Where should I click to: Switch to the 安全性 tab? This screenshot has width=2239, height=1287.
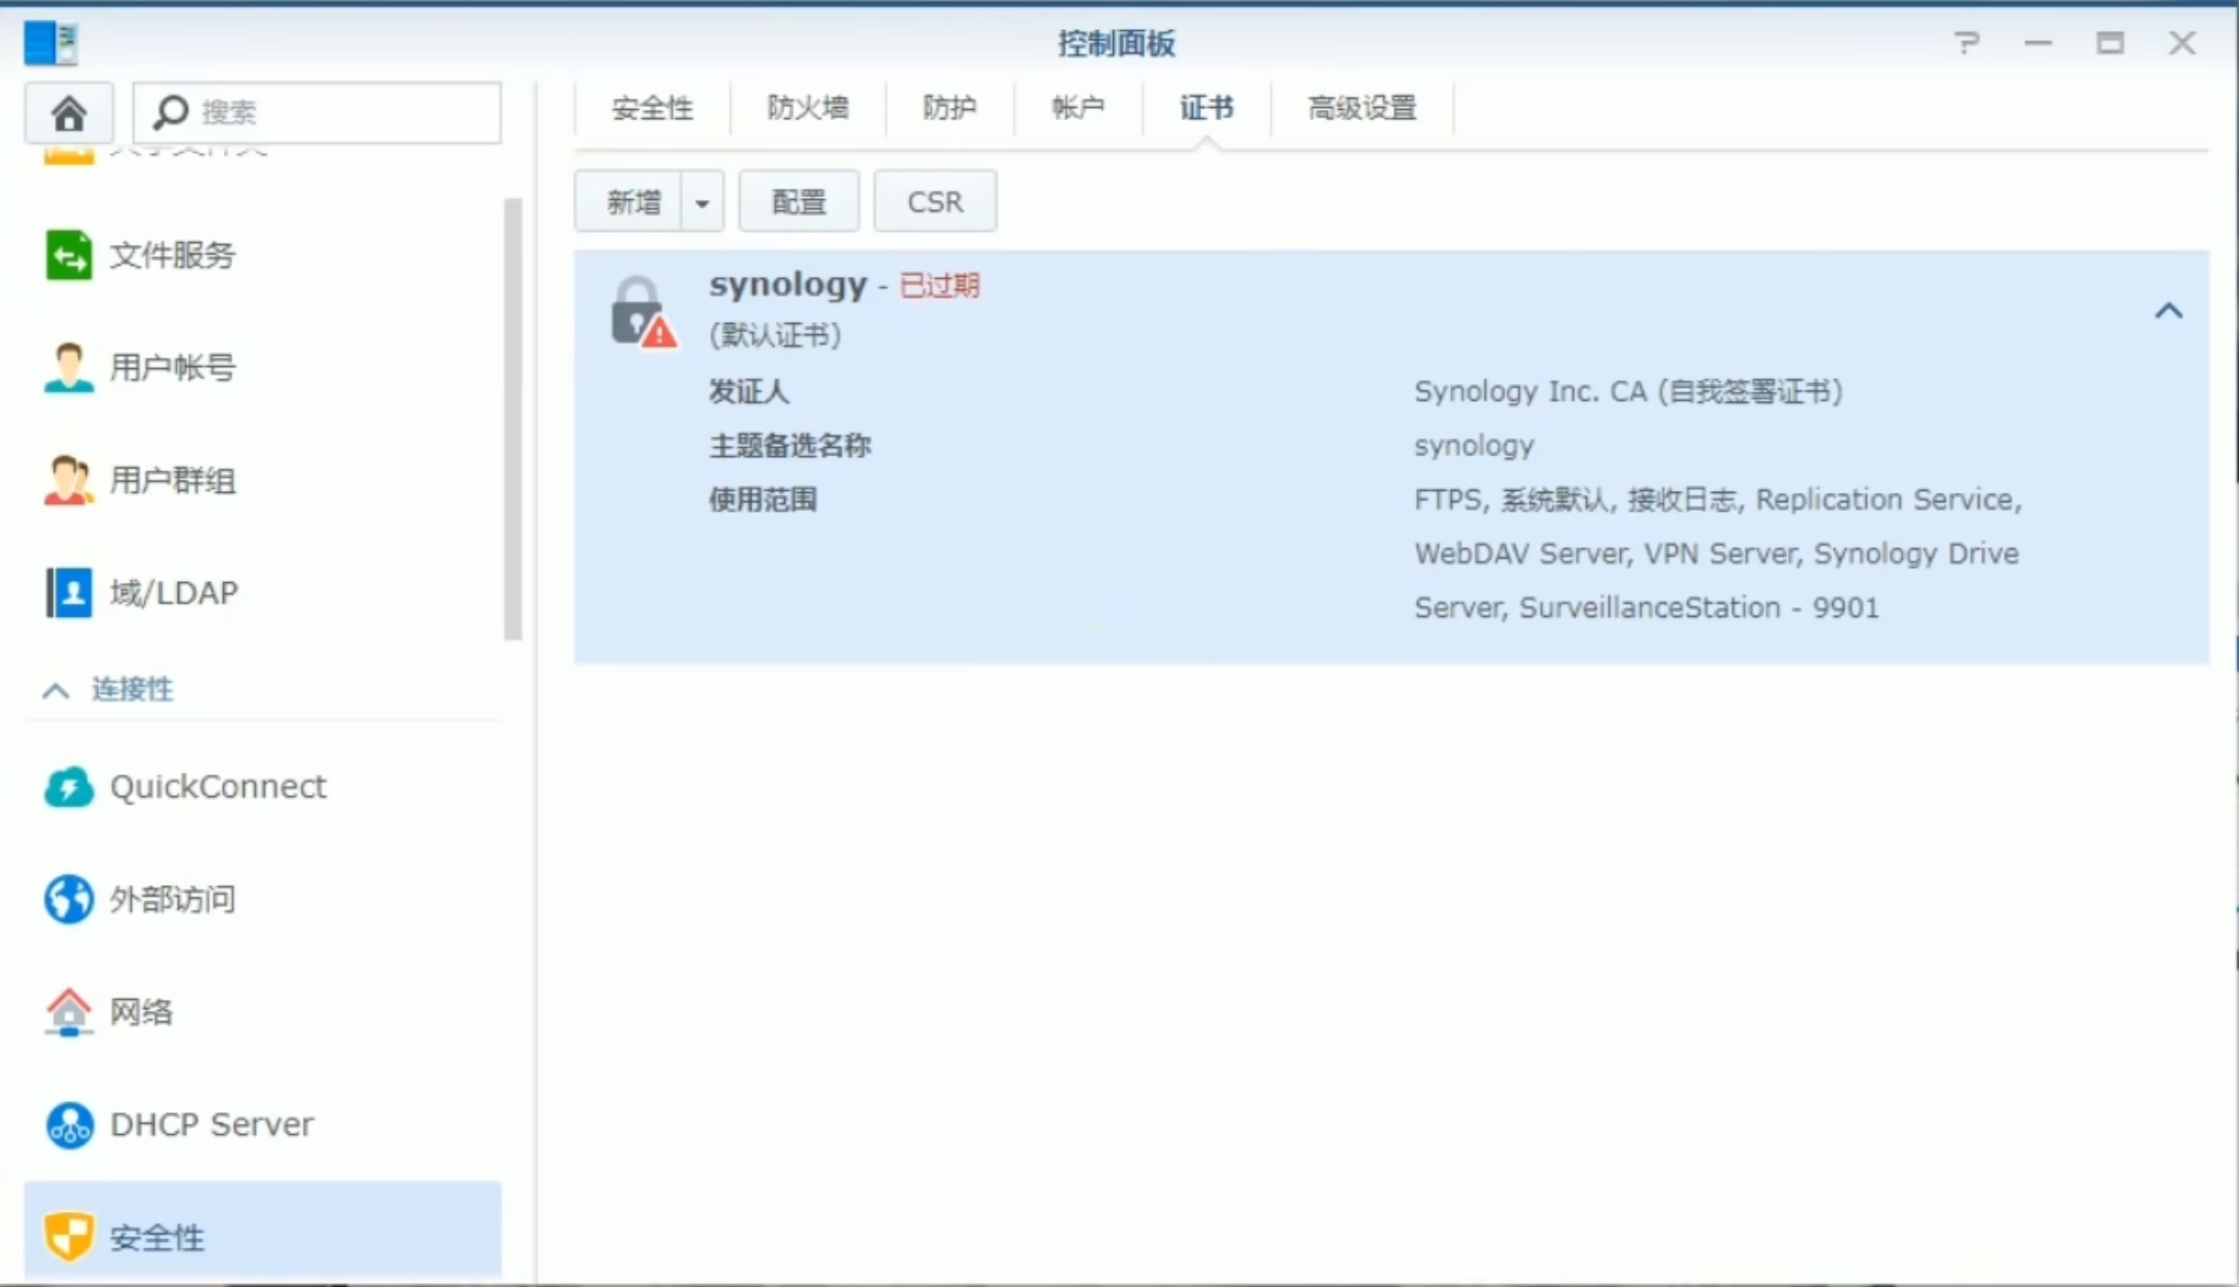coord(653,108)
